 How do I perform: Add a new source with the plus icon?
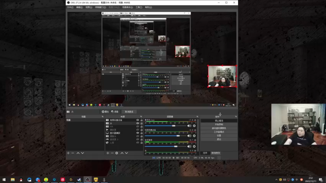pyautogui.click(x=108, y=153)
